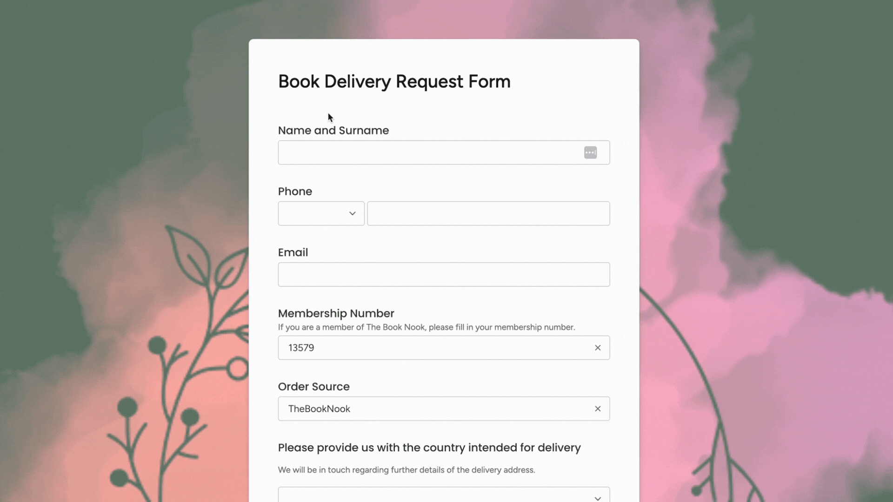Image resolution: width=893 pixels, height=502 pixels.
Task: Click the delivery address details note
Action: tap(407, 470)
